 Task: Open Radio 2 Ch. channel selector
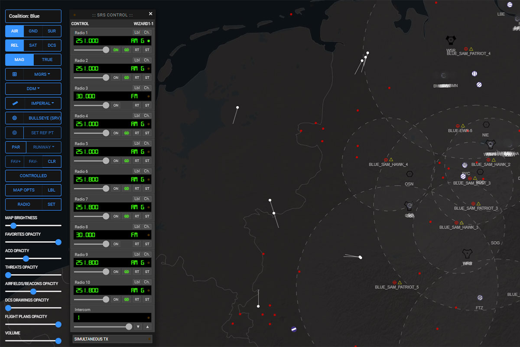point(147,60)
